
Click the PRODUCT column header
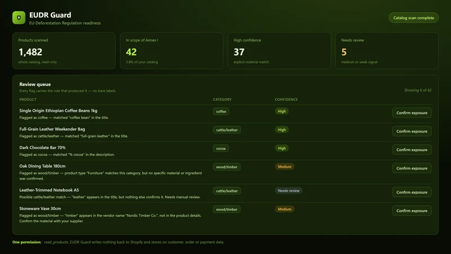pyautogui.click(x=28, y=99)
